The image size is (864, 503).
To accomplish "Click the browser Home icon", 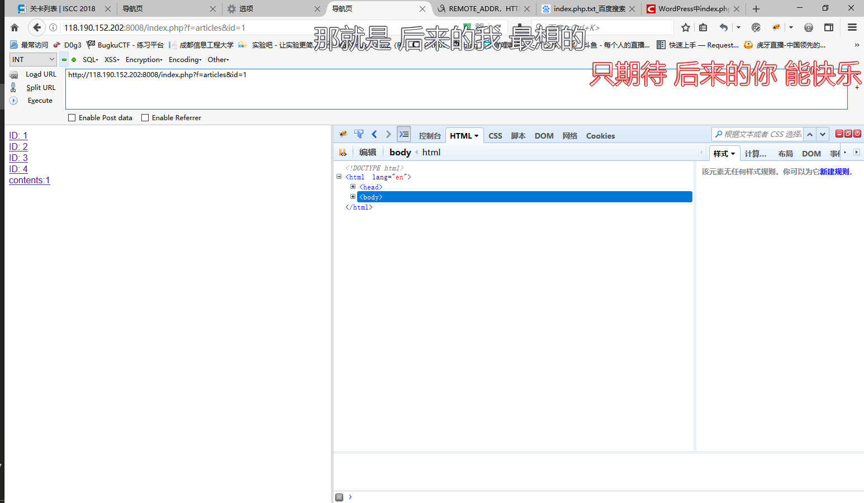I will click(15, 27).
